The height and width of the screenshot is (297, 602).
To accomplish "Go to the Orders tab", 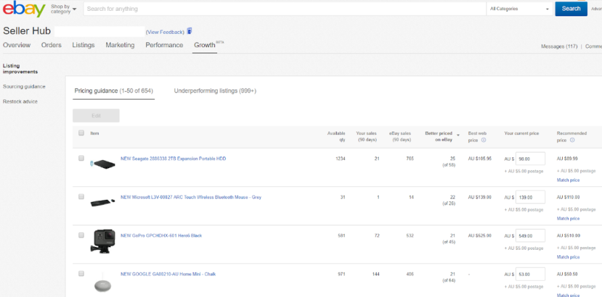I will 51,45.
